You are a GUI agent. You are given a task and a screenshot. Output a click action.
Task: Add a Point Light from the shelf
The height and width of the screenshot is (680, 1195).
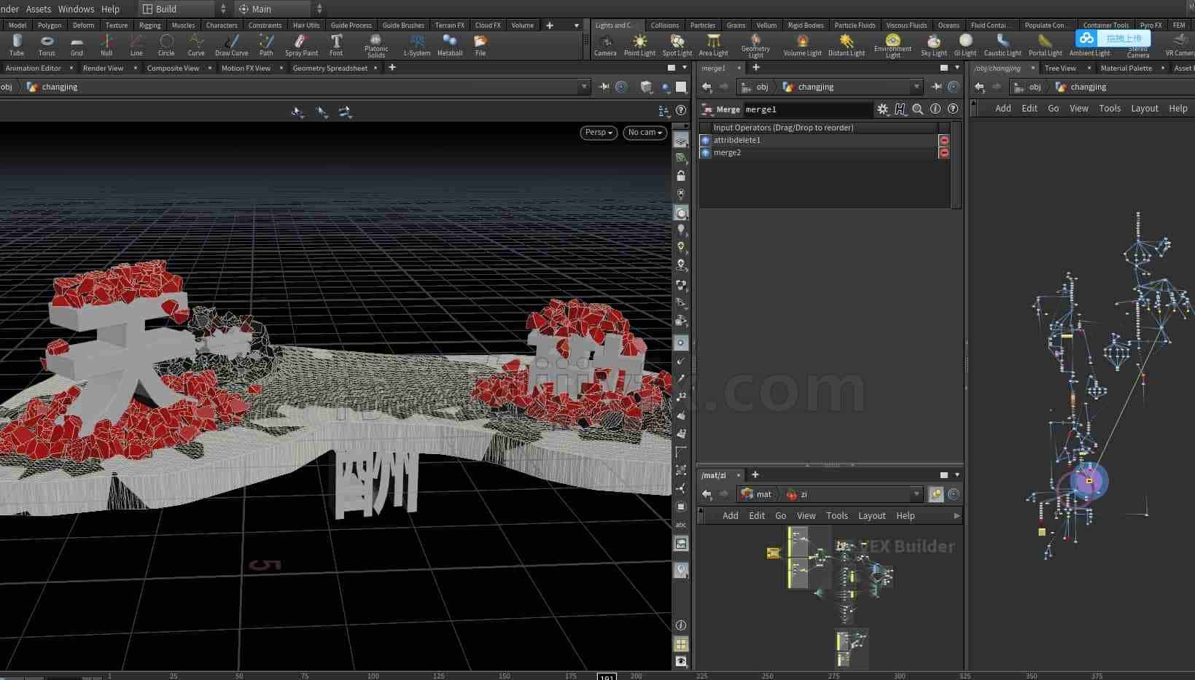[639, 45]
